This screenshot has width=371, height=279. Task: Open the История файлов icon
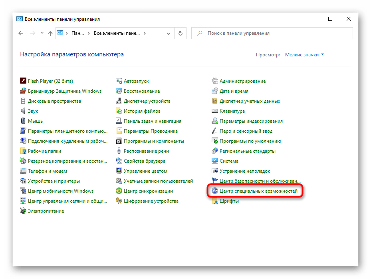click(119, 111)
